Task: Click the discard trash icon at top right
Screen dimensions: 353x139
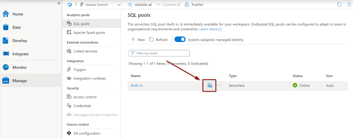Action: 349,4
